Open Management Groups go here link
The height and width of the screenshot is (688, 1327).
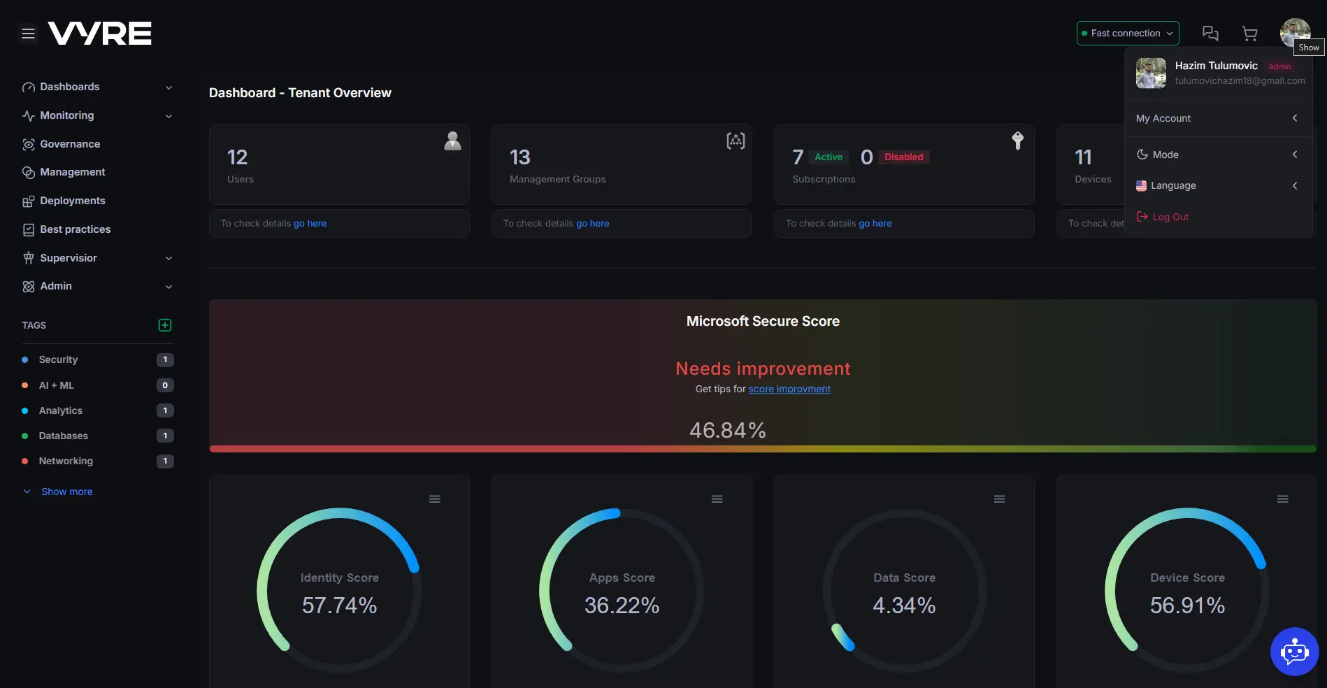(592, 223)
